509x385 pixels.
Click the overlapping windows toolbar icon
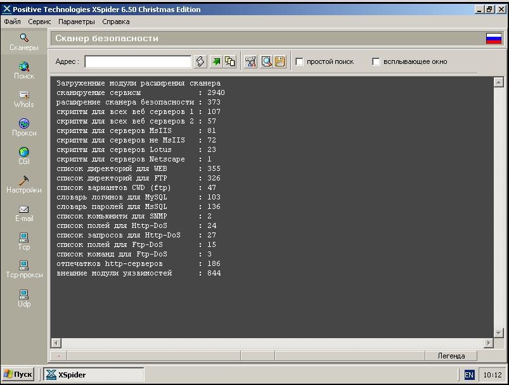[x=230, y=61]
